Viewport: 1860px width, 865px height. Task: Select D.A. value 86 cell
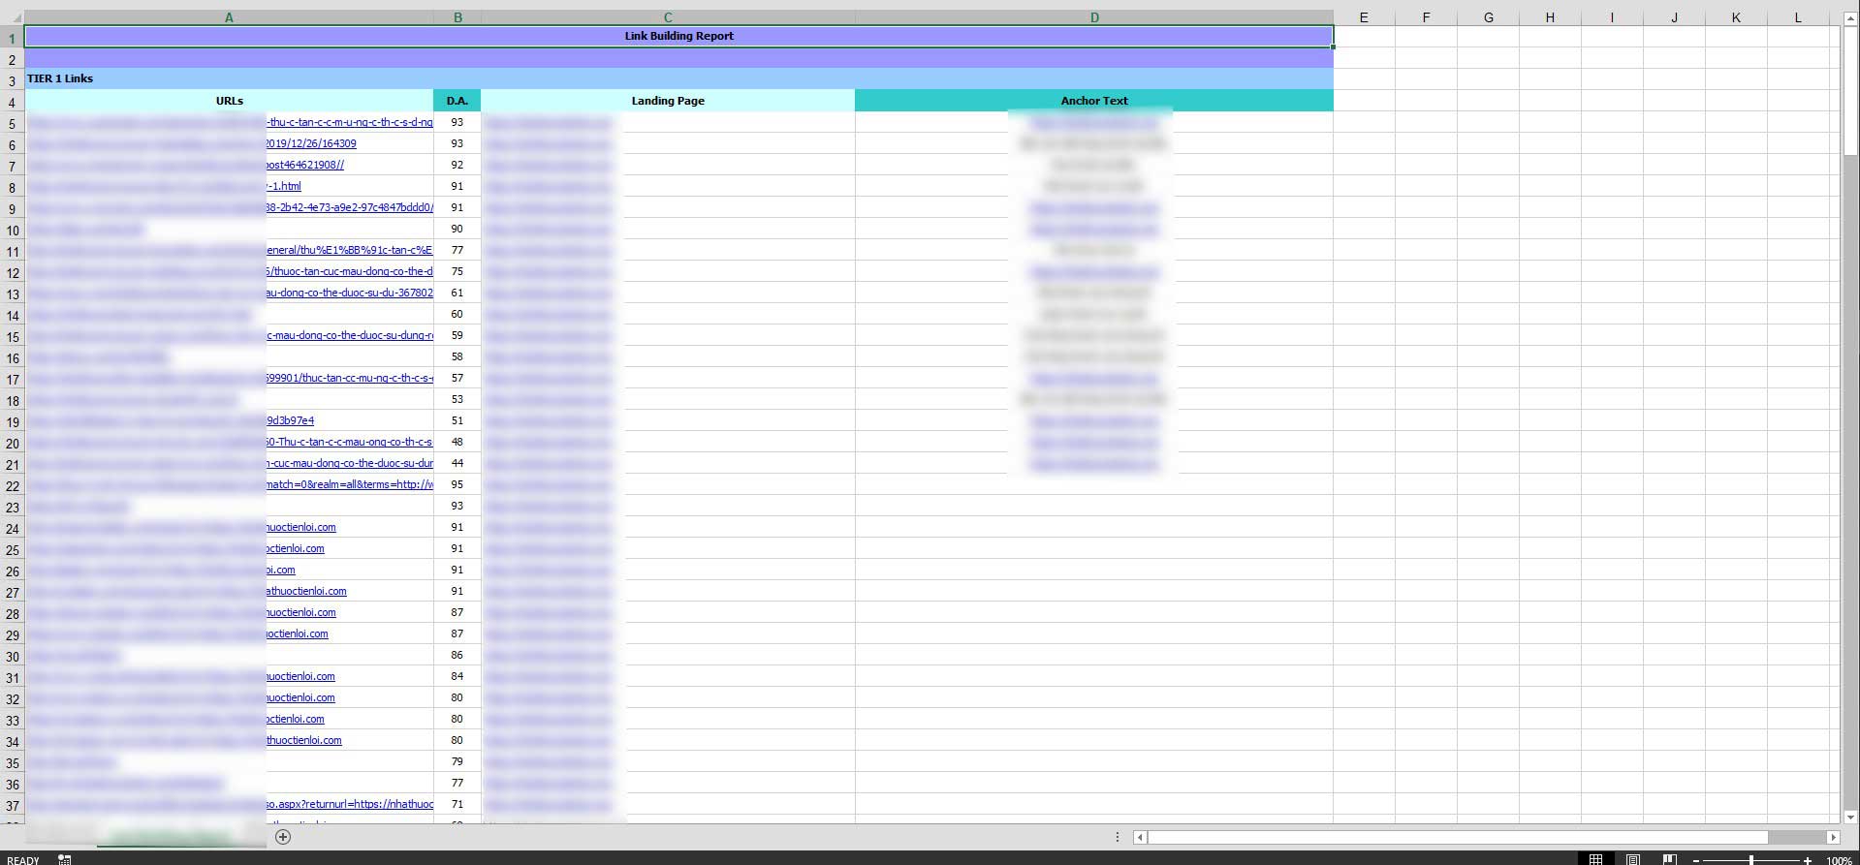click(x=457, y=655)
